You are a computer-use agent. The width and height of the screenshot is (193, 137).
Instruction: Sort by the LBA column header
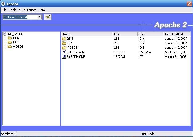click(125, 34)
